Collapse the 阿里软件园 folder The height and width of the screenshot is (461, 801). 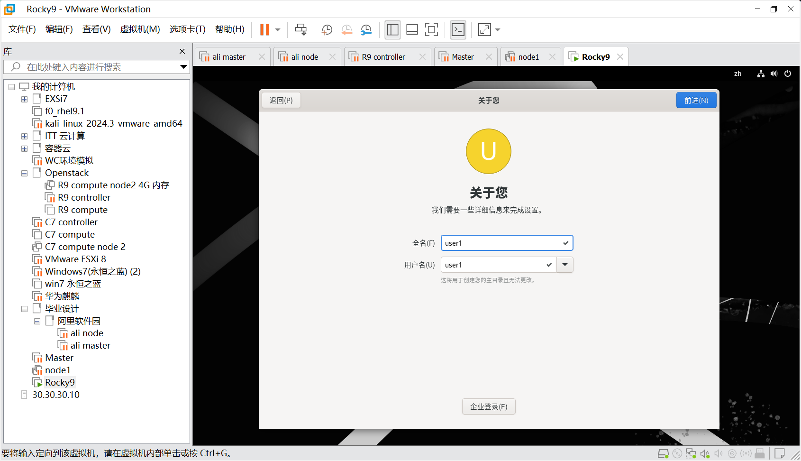click(x=37, y=321)
